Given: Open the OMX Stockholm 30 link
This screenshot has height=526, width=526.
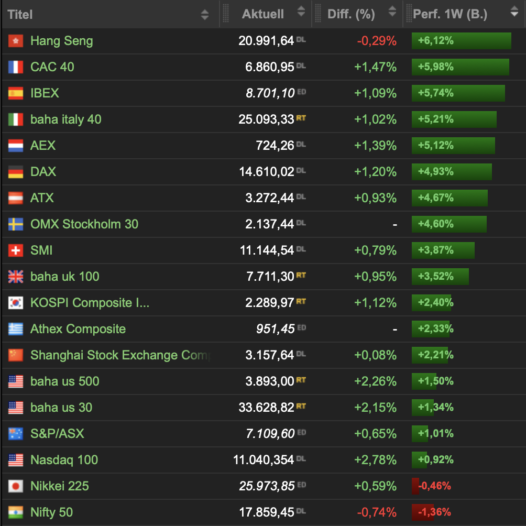Looking at the screenshot, I should point(84,224).
